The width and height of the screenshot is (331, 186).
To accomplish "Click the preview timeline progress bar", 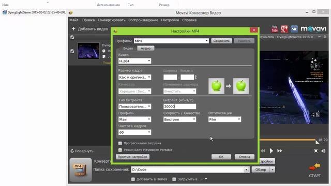I will tap(288, 140).
